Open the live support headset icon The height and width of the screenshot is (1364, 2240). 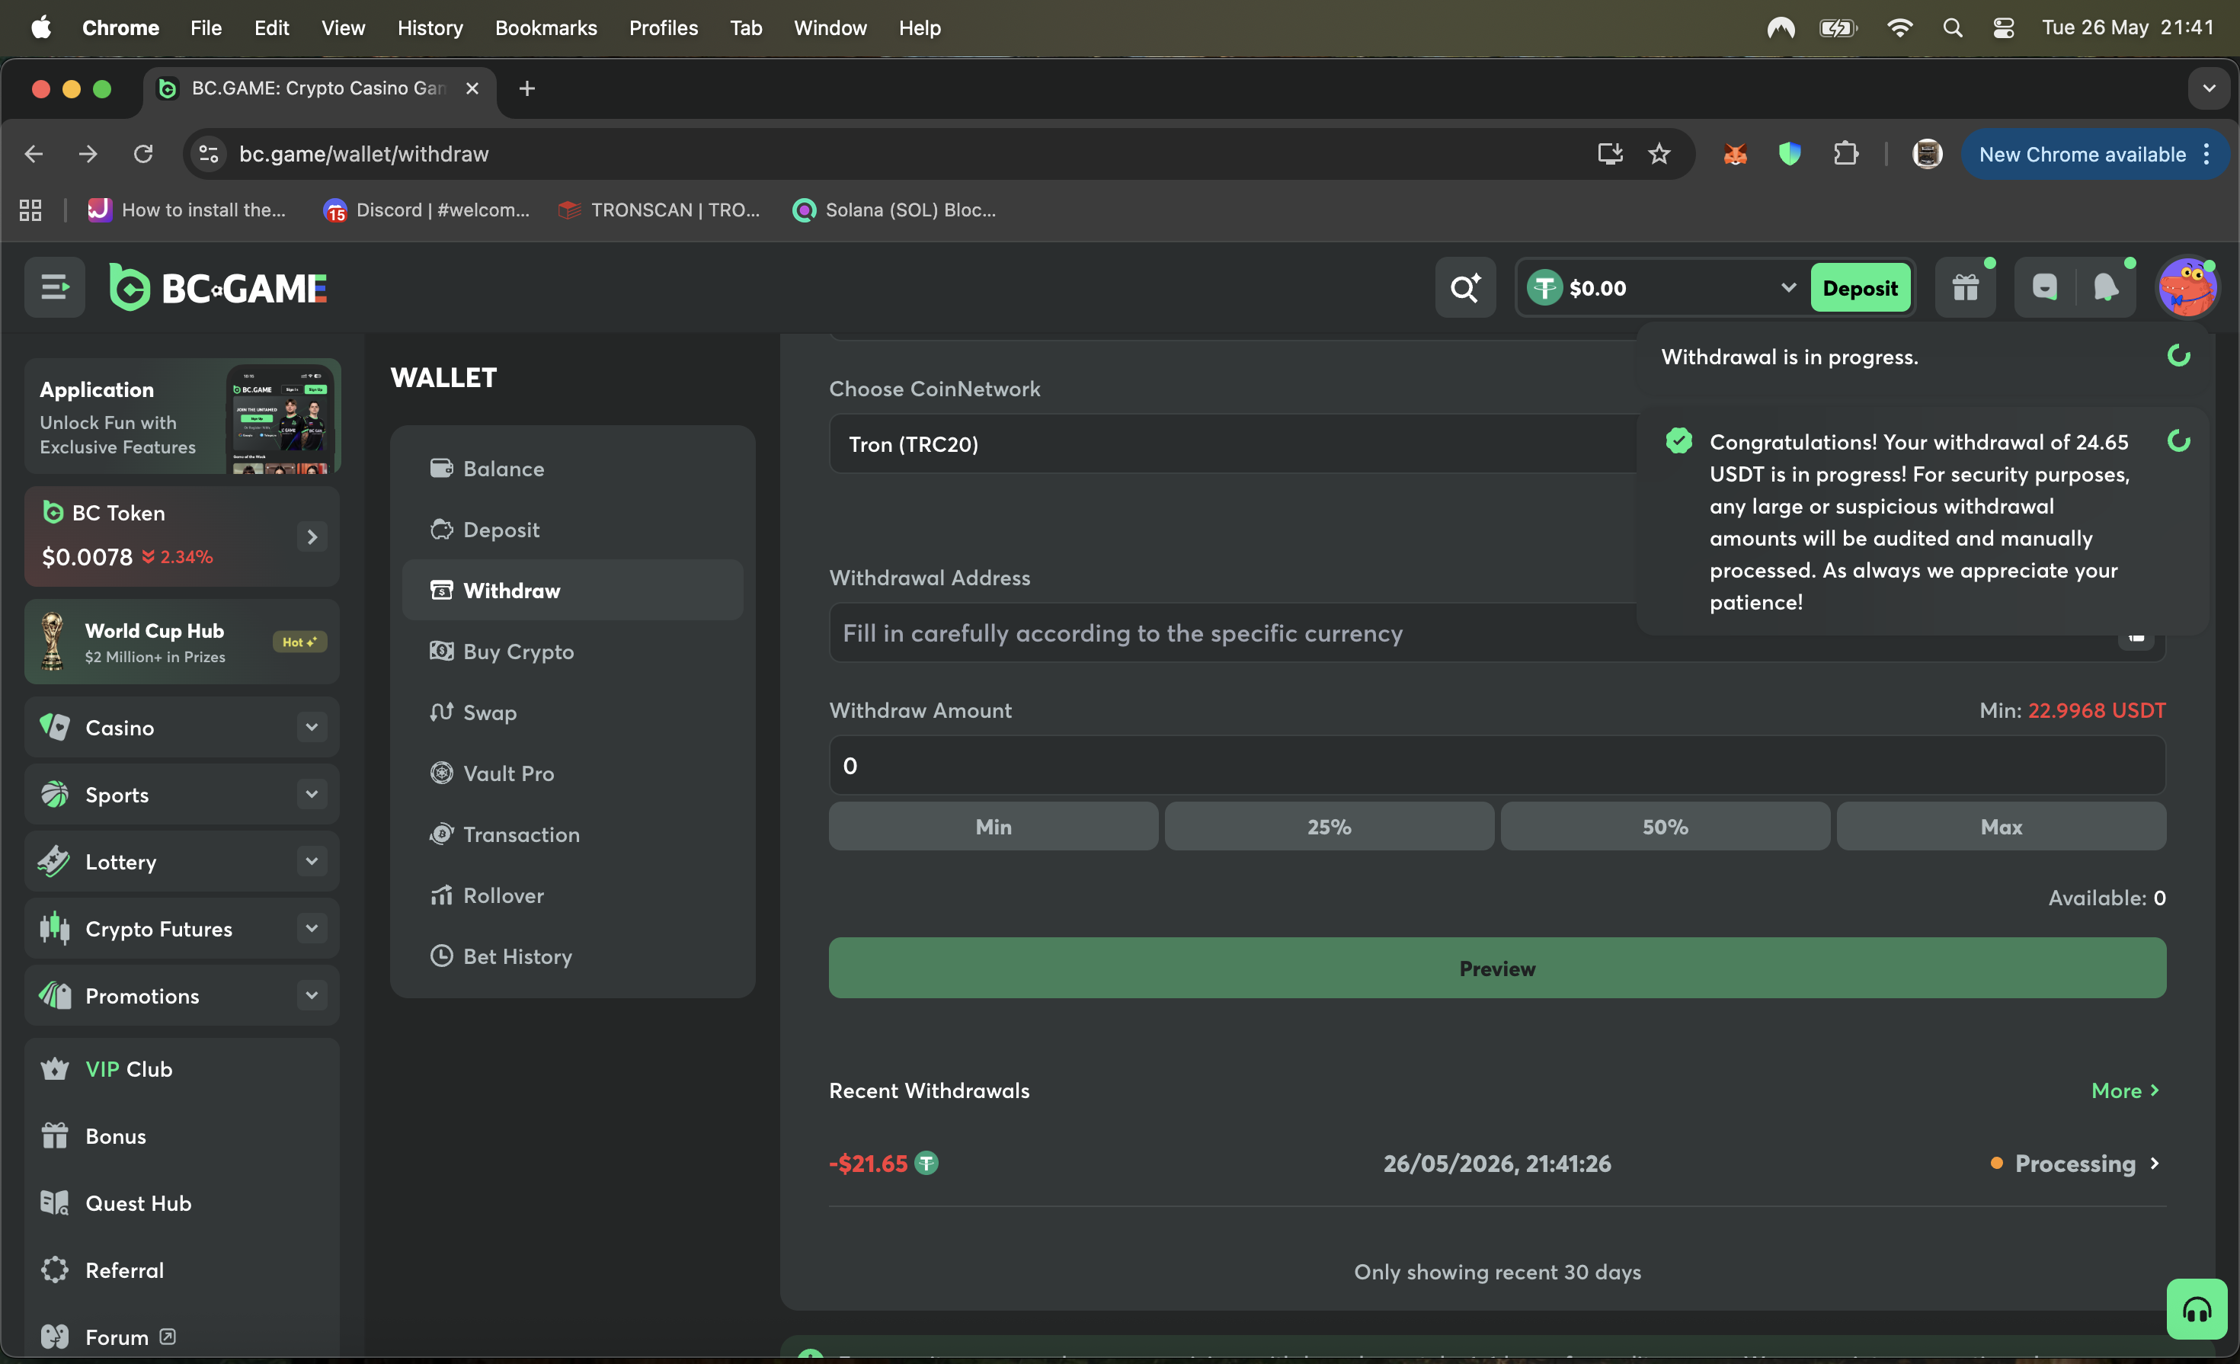[2197, 1309]
